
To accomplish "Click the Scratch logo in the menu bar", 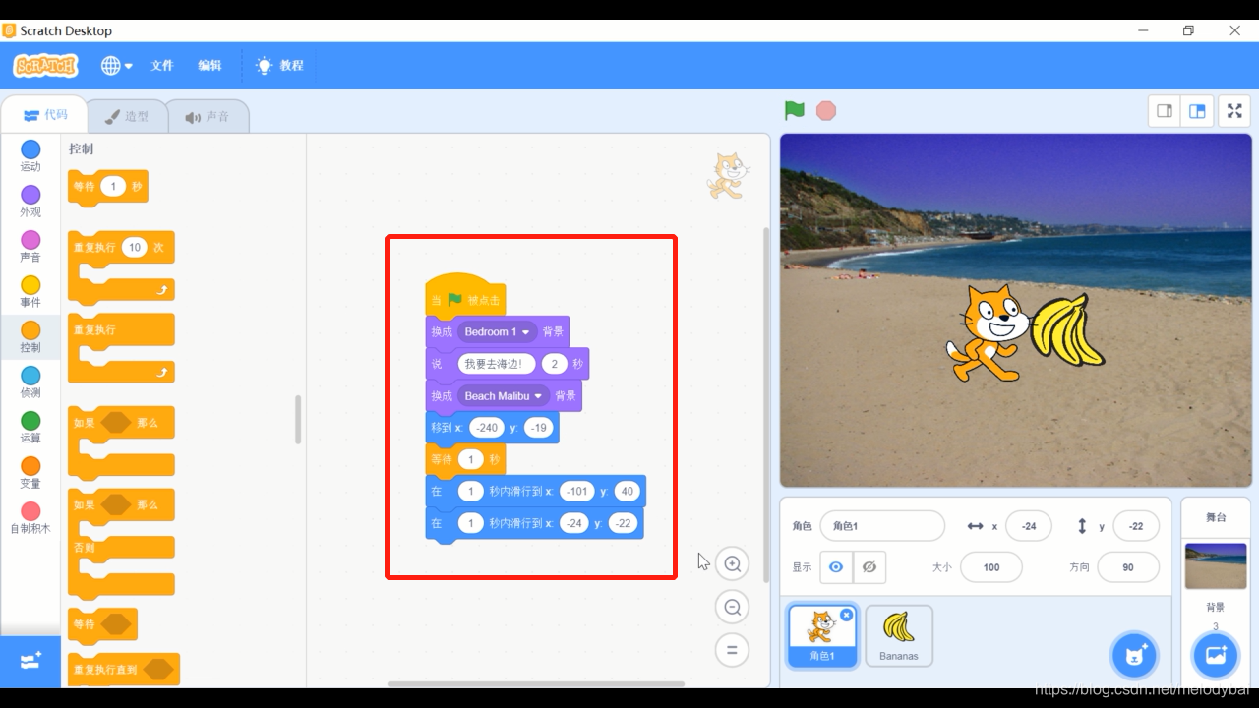I will coord(45,66).
